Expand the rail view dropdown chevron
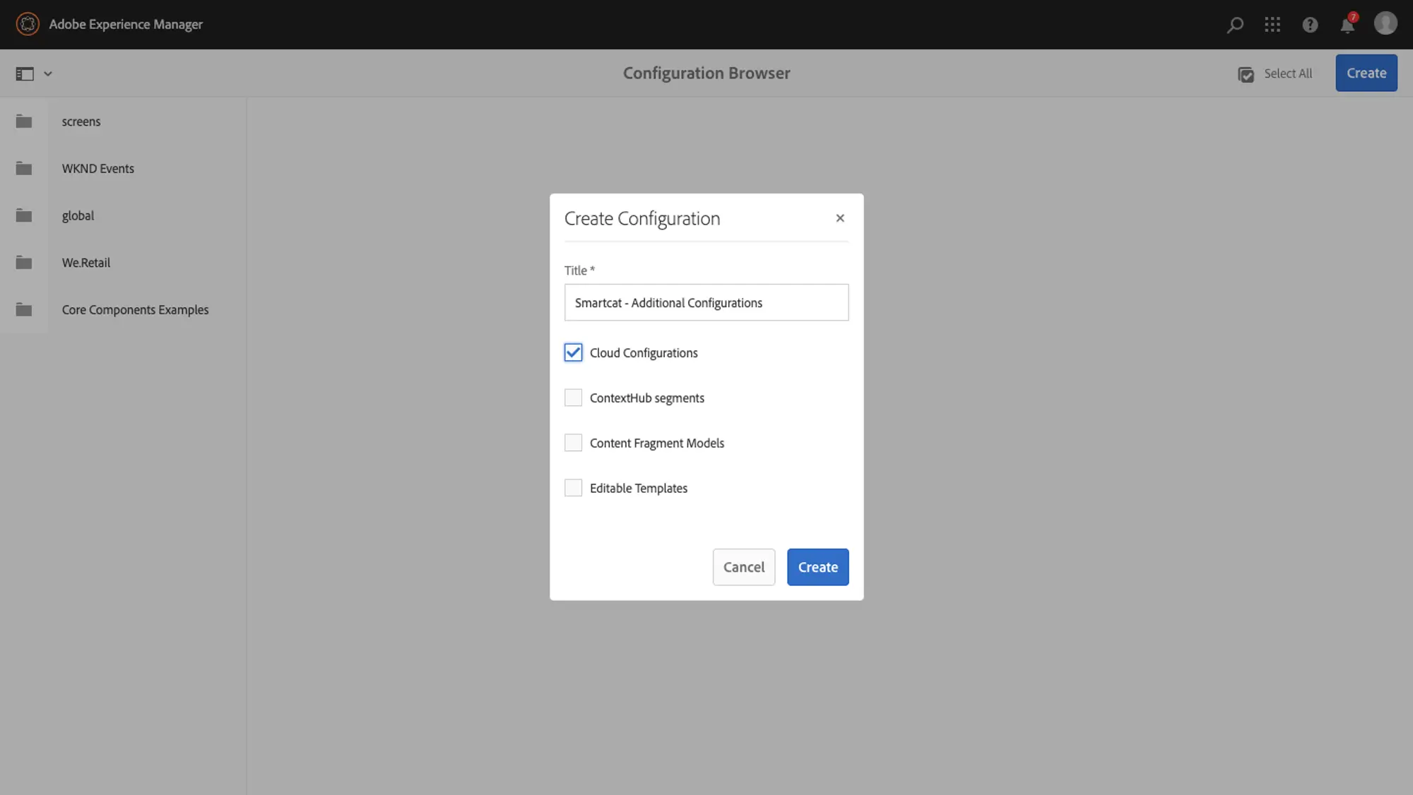This screenshot has height=795, width=1413. pos(48,73)
